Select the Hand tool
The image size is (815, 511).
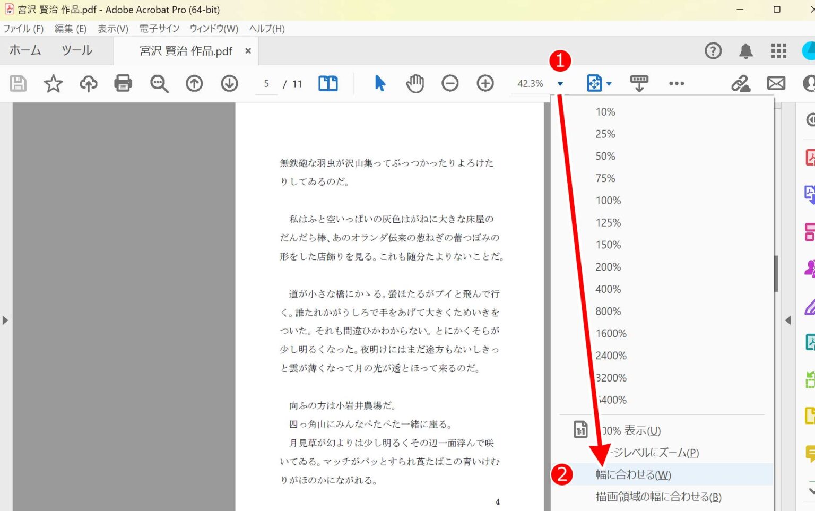[414, 83]
